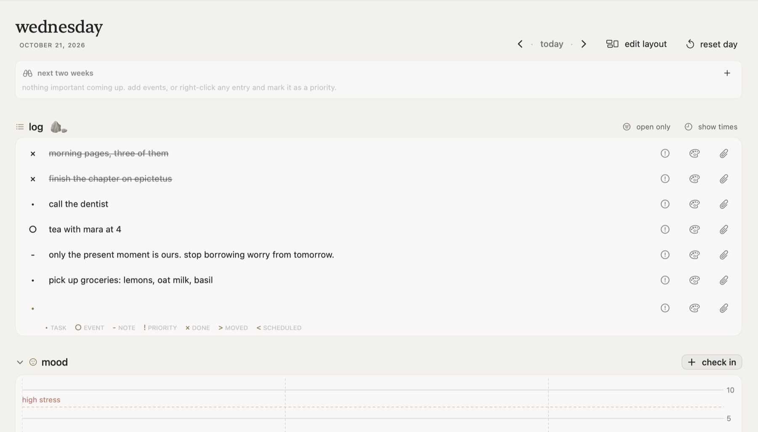Select the PRIORITY legend type

(160, 328)
